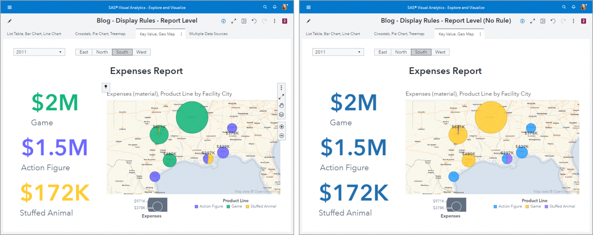Viewport: 593px width, 235px height.
Task: Switch to the Multiple Data Sources tab
Action: click(x=208, y=34)
